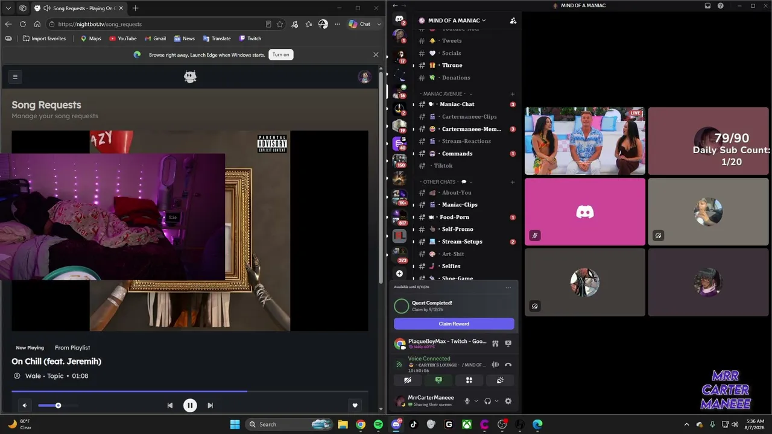Go to the Edge home page
Screen dimensions: 772x434
(37, 24)
